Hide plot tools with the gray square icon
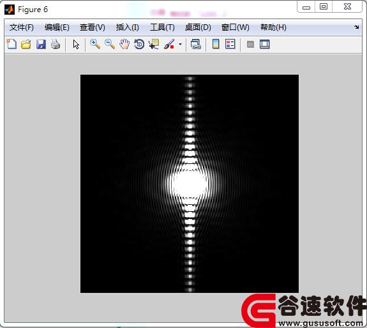 tap(250, 44)
